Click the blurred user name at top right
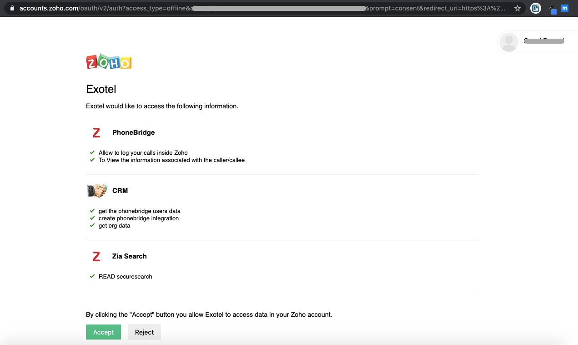This screenshot has height=345, width=578. (x=544, y=41)
